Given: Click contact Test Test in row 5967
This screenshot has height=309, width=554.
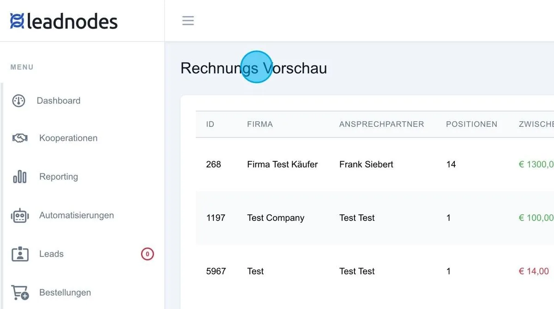Looking at the screenshot, I should point(357,271).
